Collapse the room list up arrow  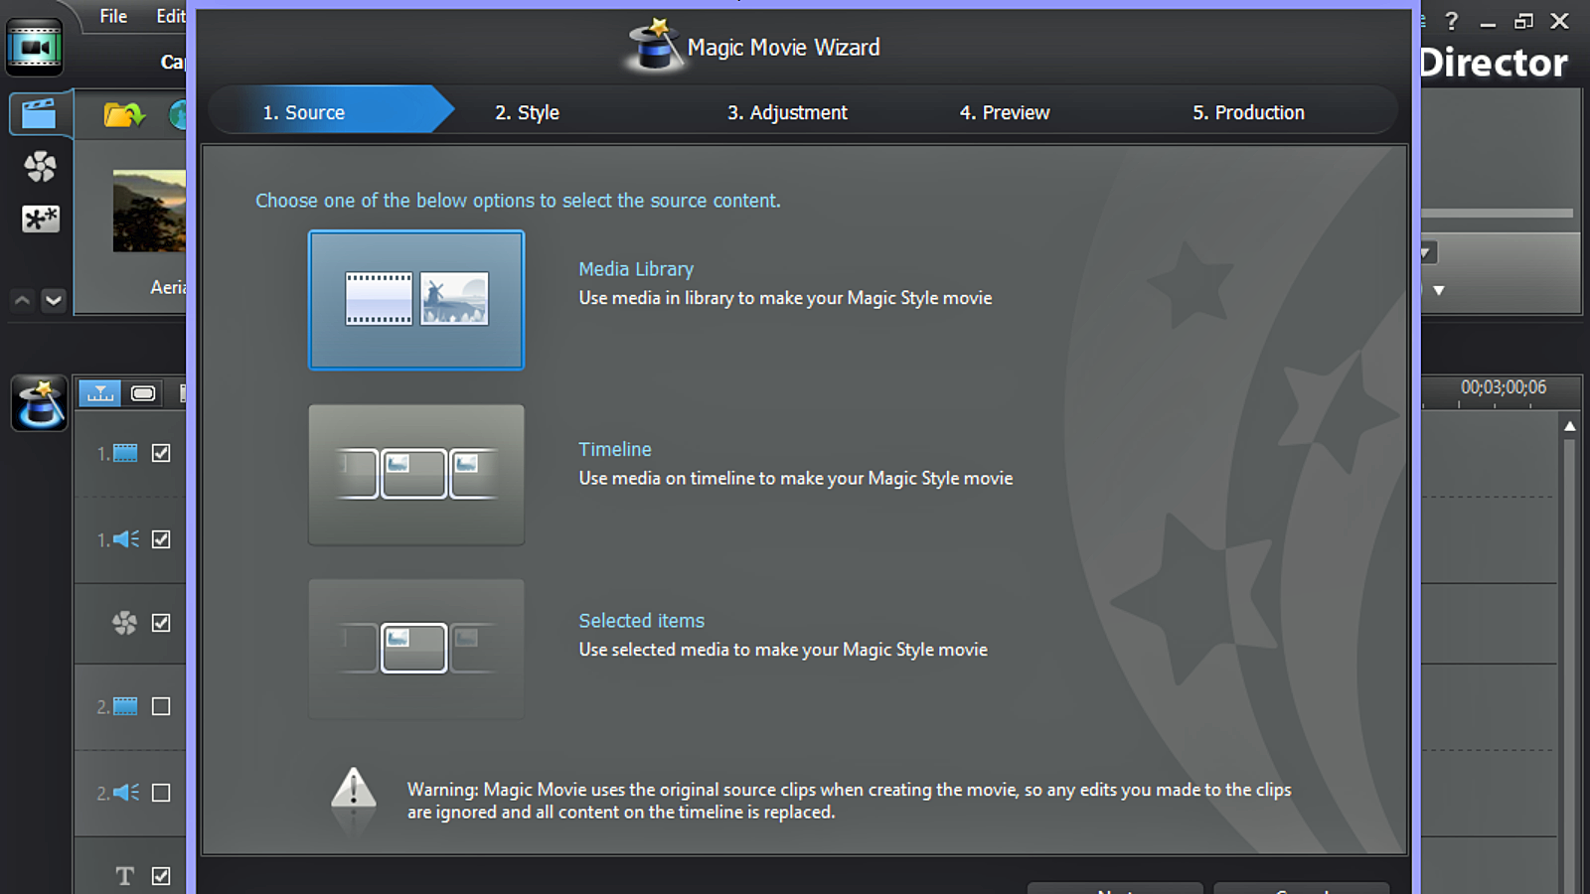[x=22, y=300]
